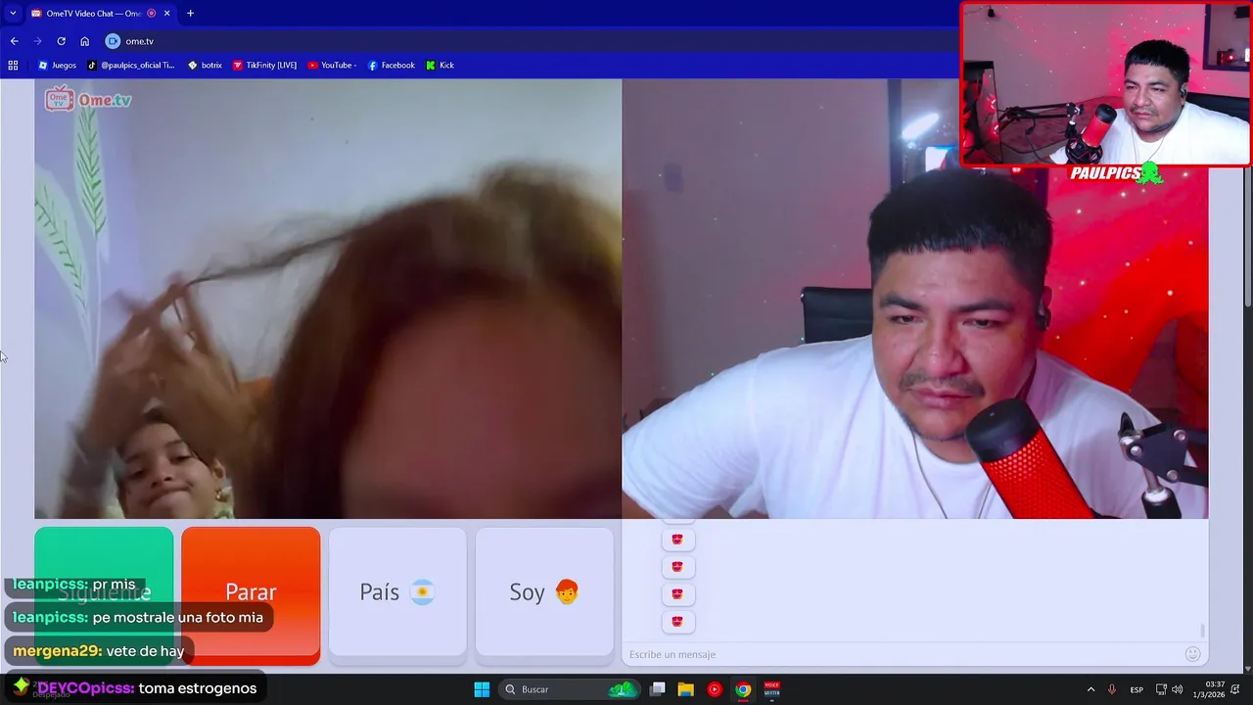
Task: Open the botrix bookmark
Action: pos(205,66)
